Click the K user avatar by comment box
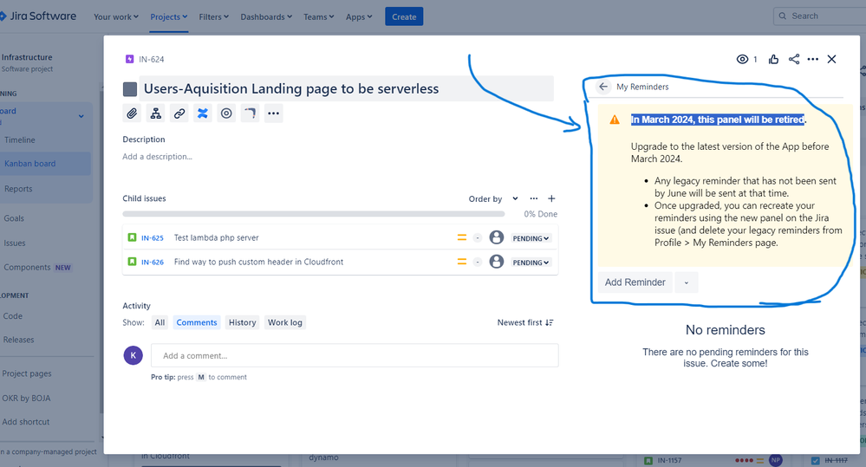866x467 pixels. point(133,355)
